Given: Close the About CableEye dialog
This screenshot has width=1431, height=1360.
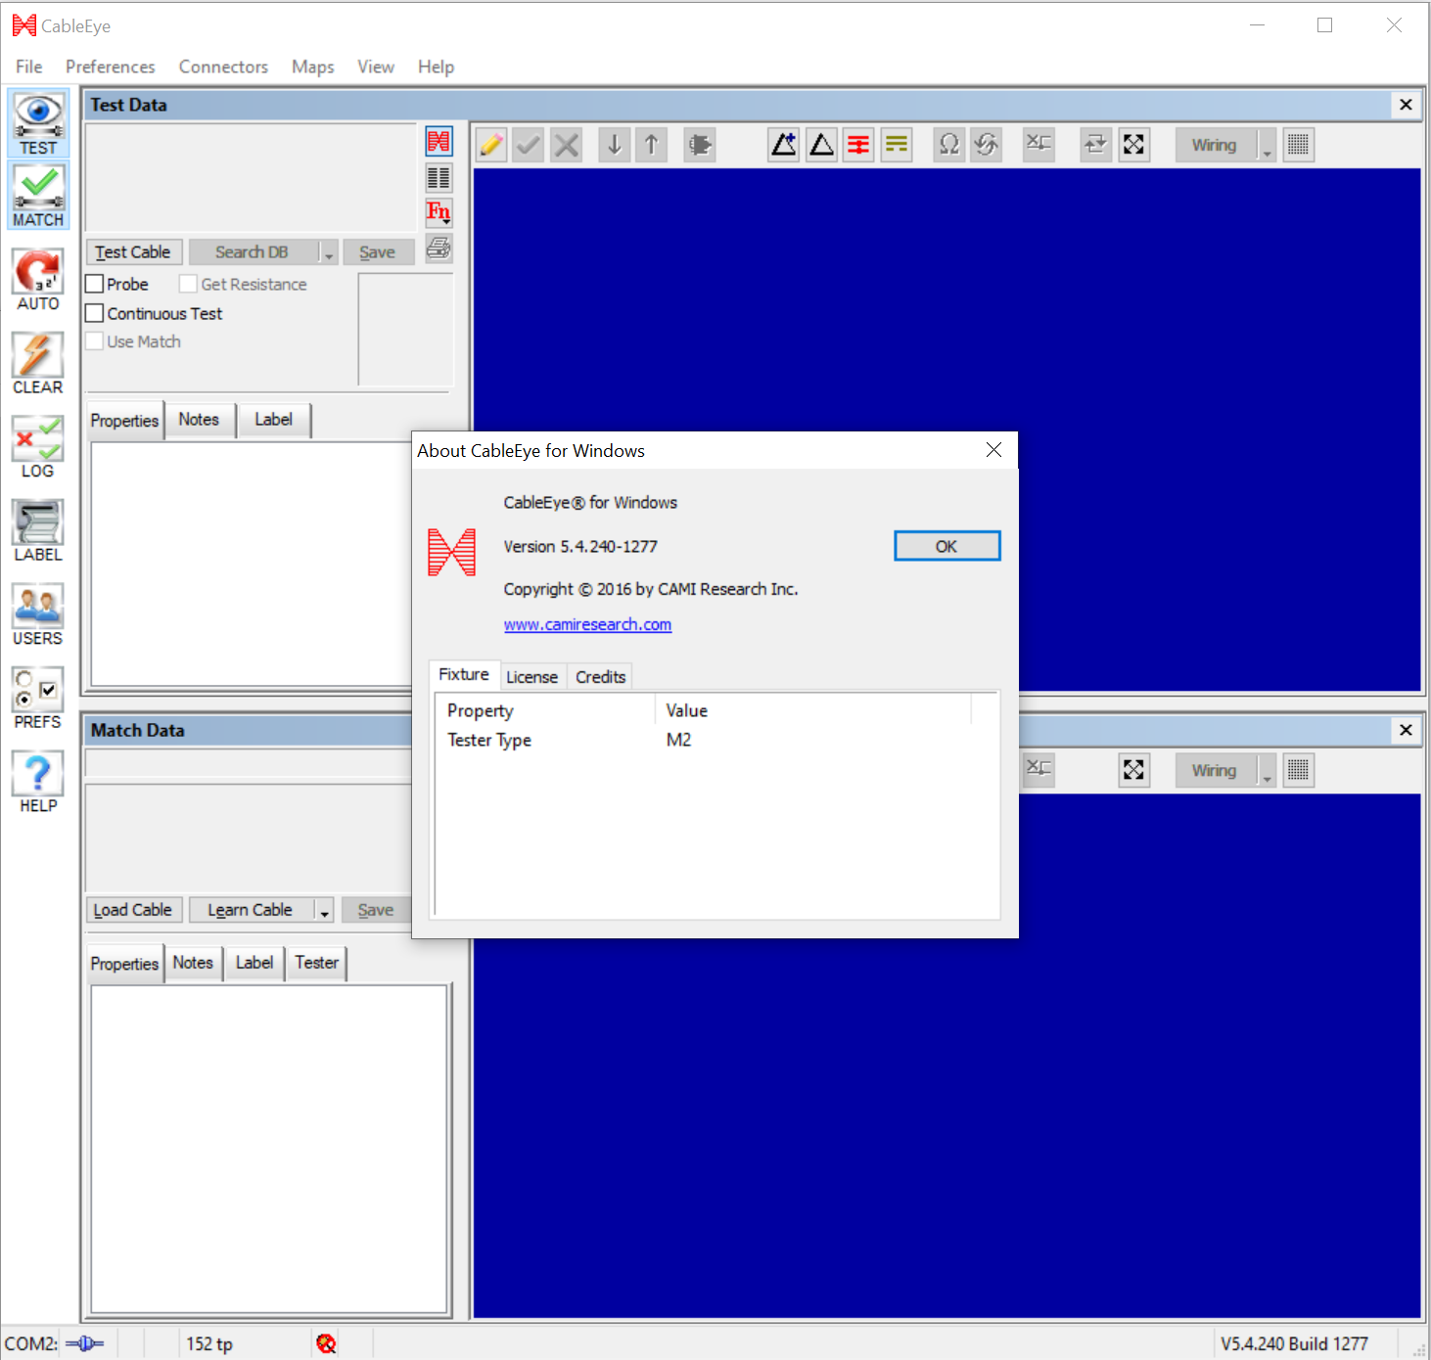Looking at the screenshot, I should pyautogui.click(x=993, y=450).
